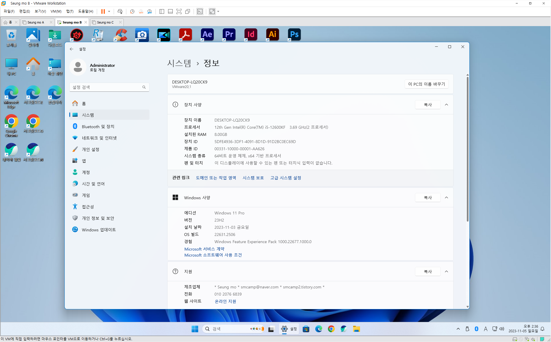Open the system tray hidden icons chevron
551x342 pixels.
[458, 329]
